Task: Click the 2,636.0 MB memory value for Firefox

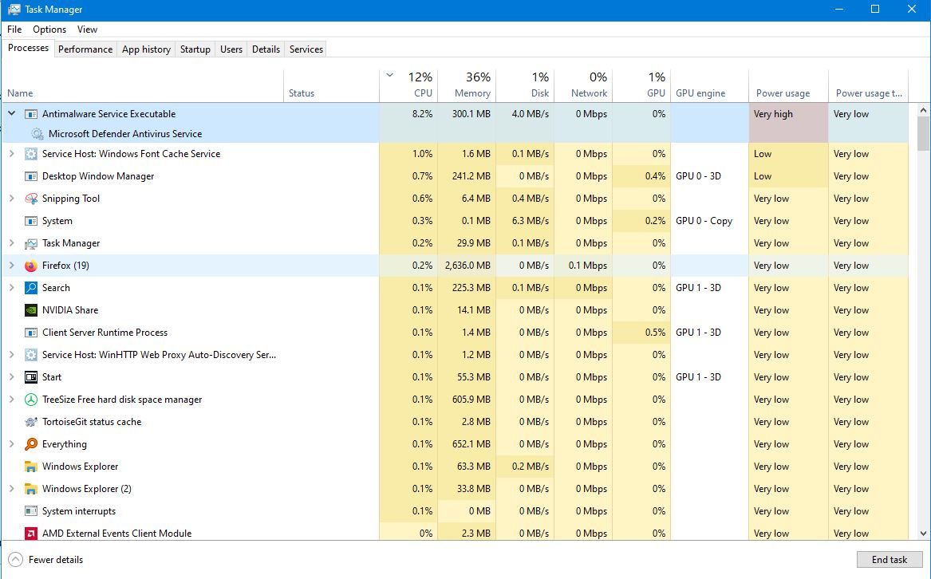Action: (x=467, y=266)
